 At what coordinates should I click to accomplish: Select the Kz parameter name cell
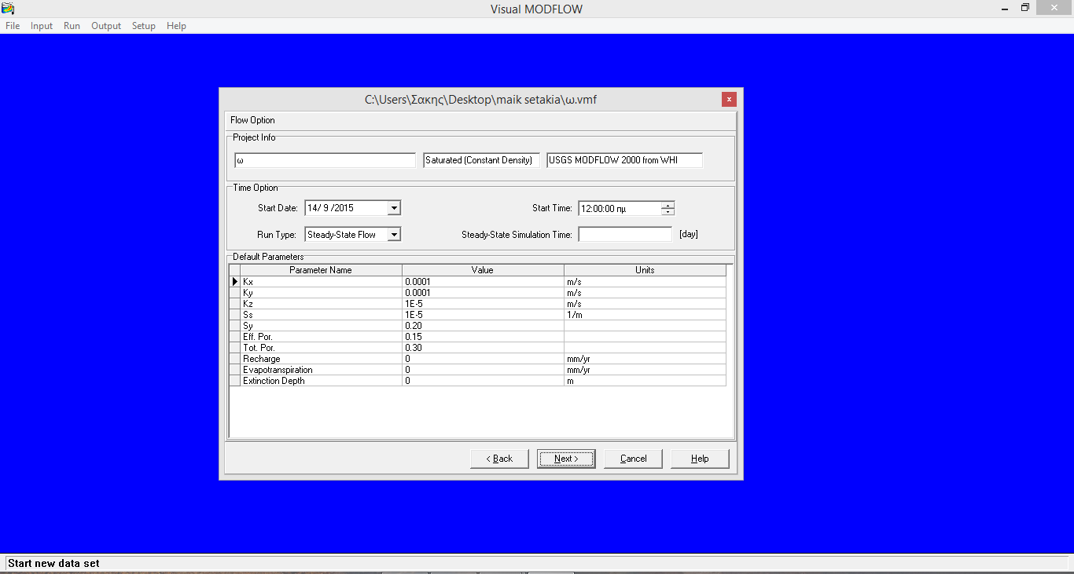321,303
